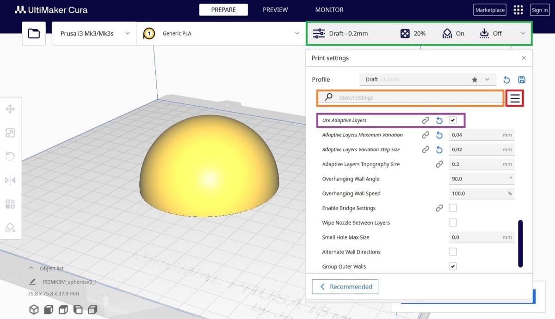Click Small Hole Max Size value field
Screen dimensions: 555x319
481,237
